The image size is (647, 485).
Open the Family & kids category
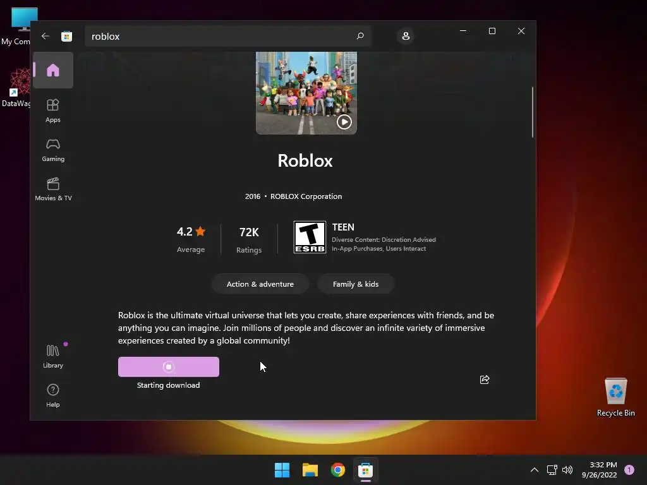pyautogui.click(x=356, y=284)
